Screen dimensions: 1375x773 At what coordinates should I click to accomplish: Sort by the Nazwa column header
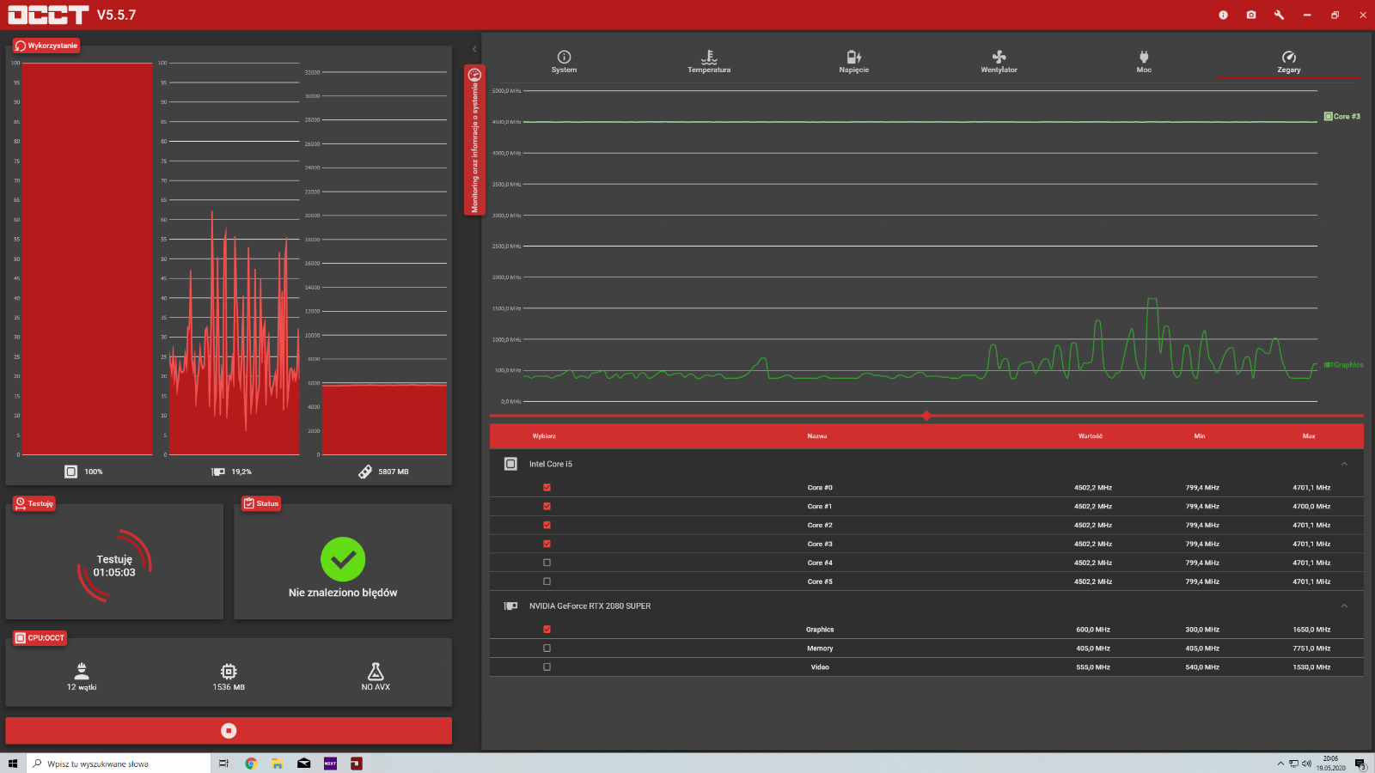point(817,436)
